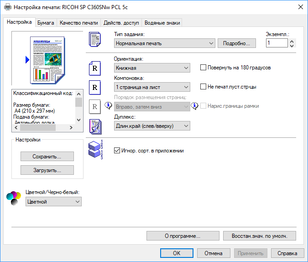Click the printer icon in title bar
Screen dimensions: 308x262
pyautogui.click(x=8, y=7)
